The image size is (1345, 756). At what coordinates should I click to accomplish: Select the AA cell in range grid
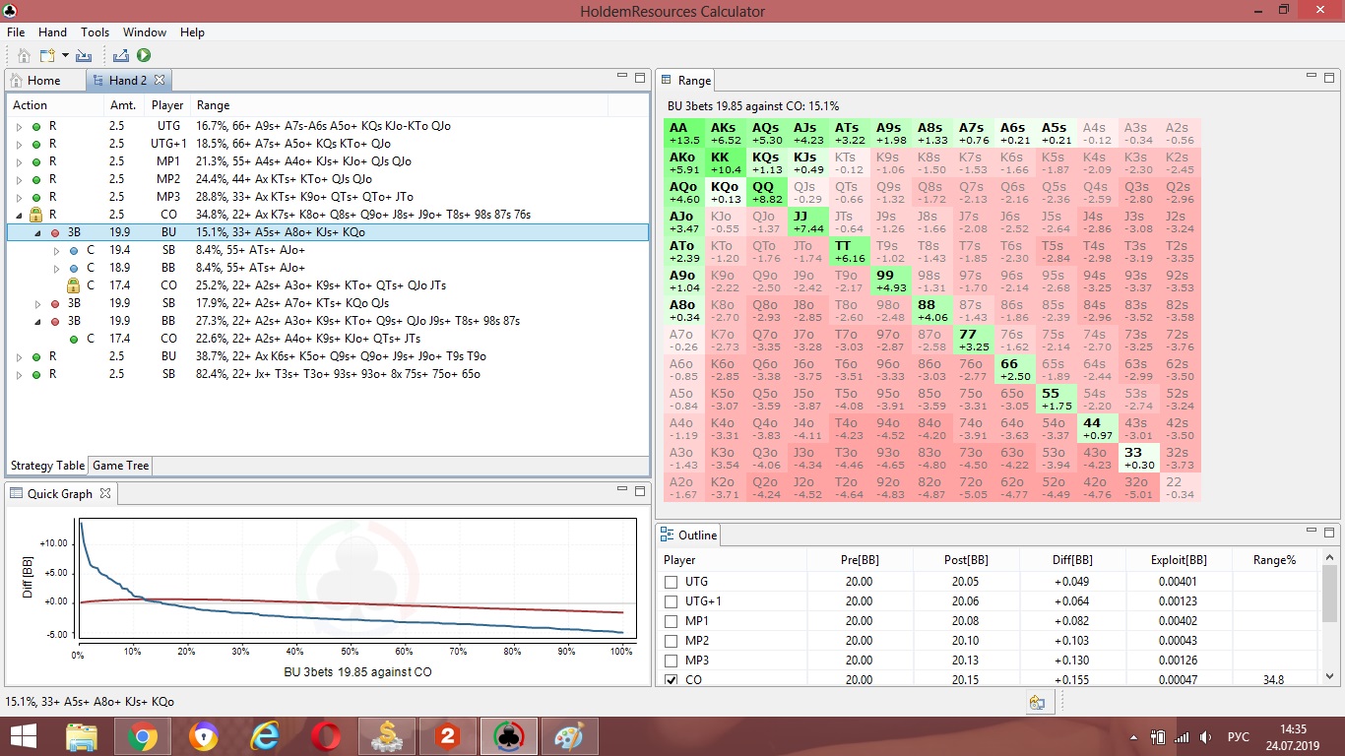[686, 133]
